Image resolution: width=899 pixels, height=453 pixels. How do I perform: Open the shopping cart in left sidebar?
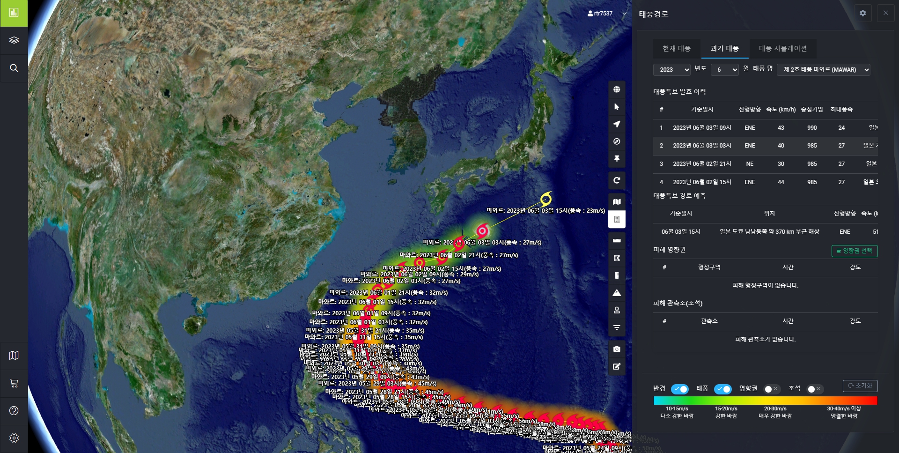click(14, 383)
